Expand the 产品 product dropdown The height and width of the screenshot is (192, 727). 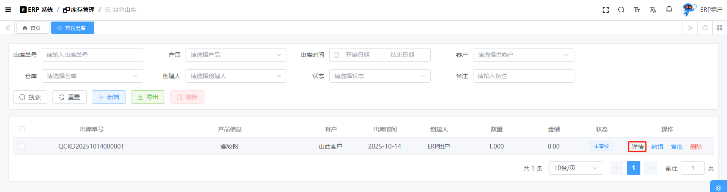tap(236, 55)
